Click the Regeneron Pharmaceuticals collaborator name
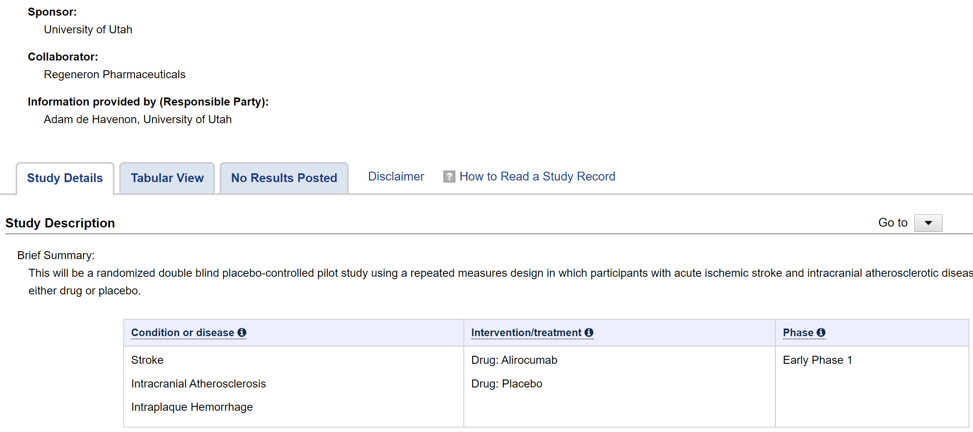The image size is (973, 432). [x=114, y=75]
